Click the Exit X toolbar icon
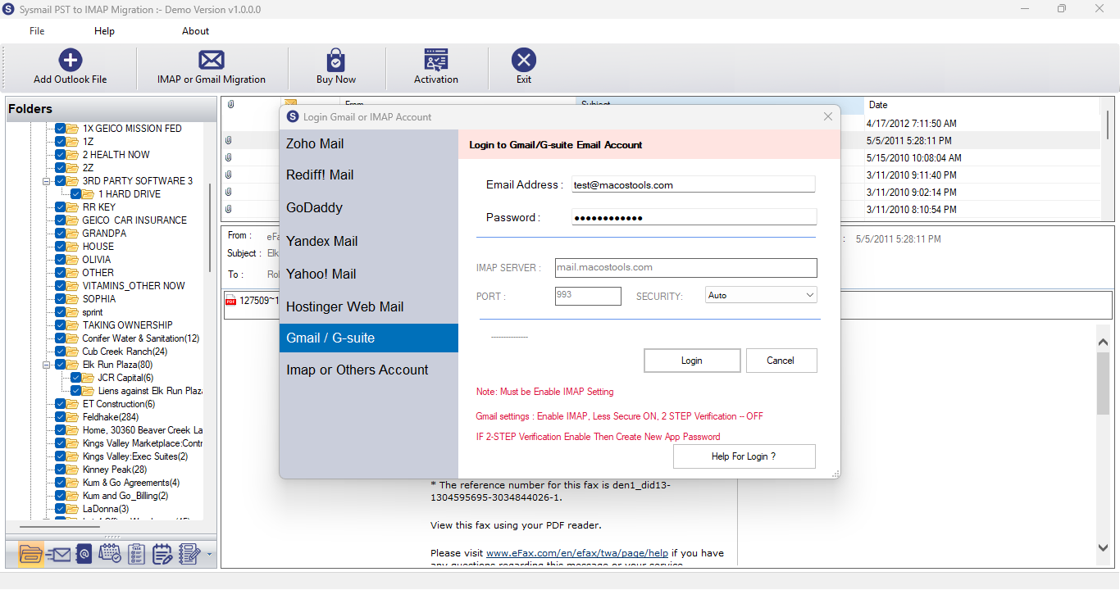Screen dimensions: 1120x590 point(523,60)
